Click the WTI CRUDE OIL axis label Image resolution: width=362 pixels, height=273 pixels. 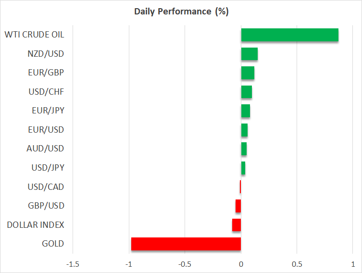tap(34, 35)
